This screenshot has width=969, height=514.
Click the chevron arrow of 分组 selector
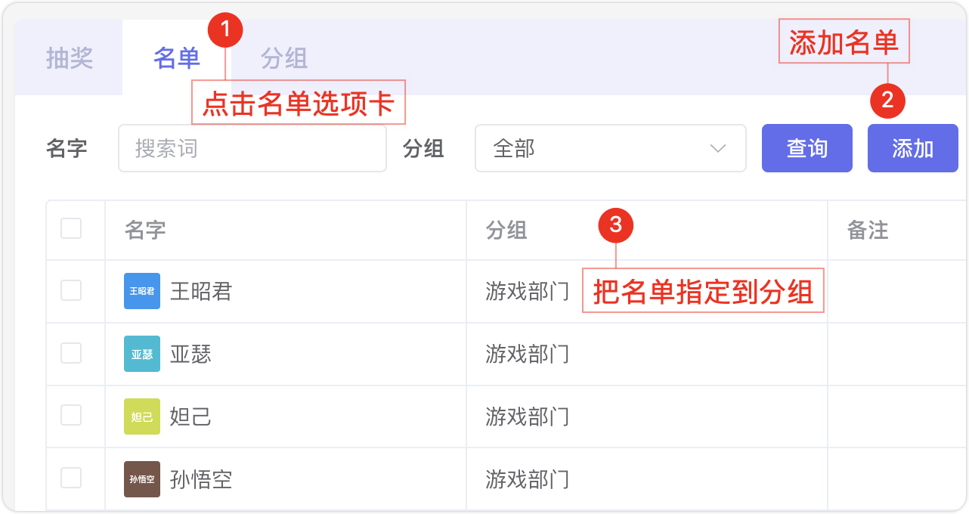pos(718,148)
